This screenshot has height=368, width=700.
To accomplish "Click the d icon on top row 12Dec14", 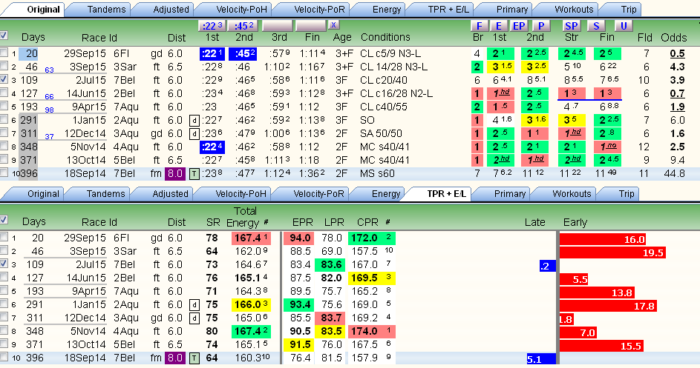I will [x=194, y=134].
